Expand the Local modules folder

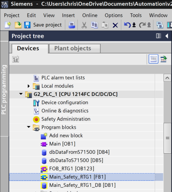tap(29, 86)
